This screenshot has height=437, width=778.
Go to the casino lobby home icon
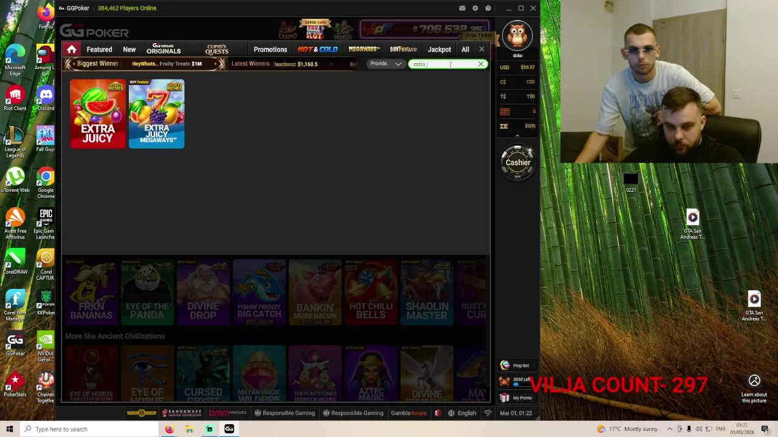(72, 49)
